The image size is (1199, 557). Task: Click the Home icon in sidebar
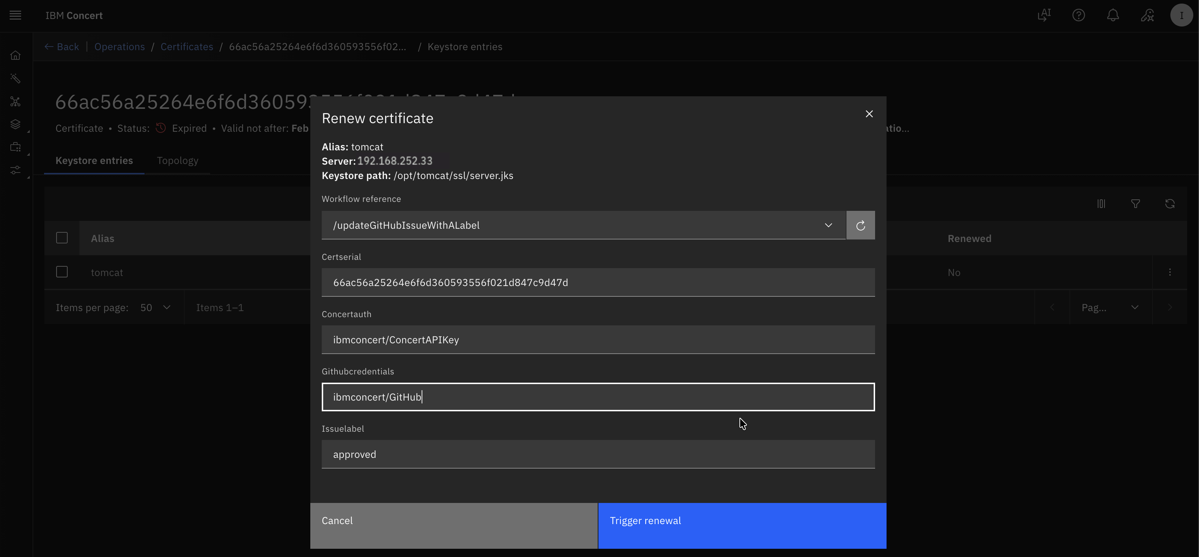pyautogui.click(x=15, y=55)
